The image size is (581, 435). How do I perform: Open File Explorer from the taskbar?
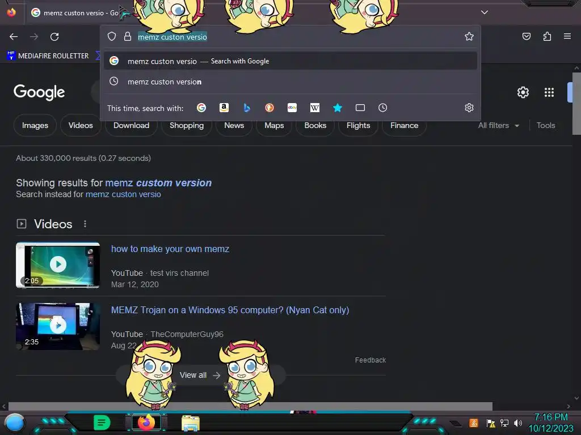click(191, 423)
